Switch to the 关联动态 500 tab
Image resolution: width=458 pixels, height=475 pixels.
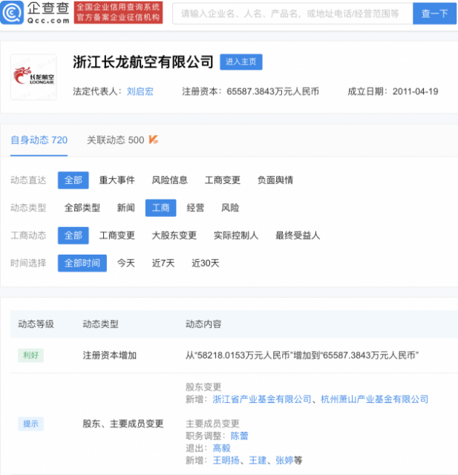click(x=115, y=140)
